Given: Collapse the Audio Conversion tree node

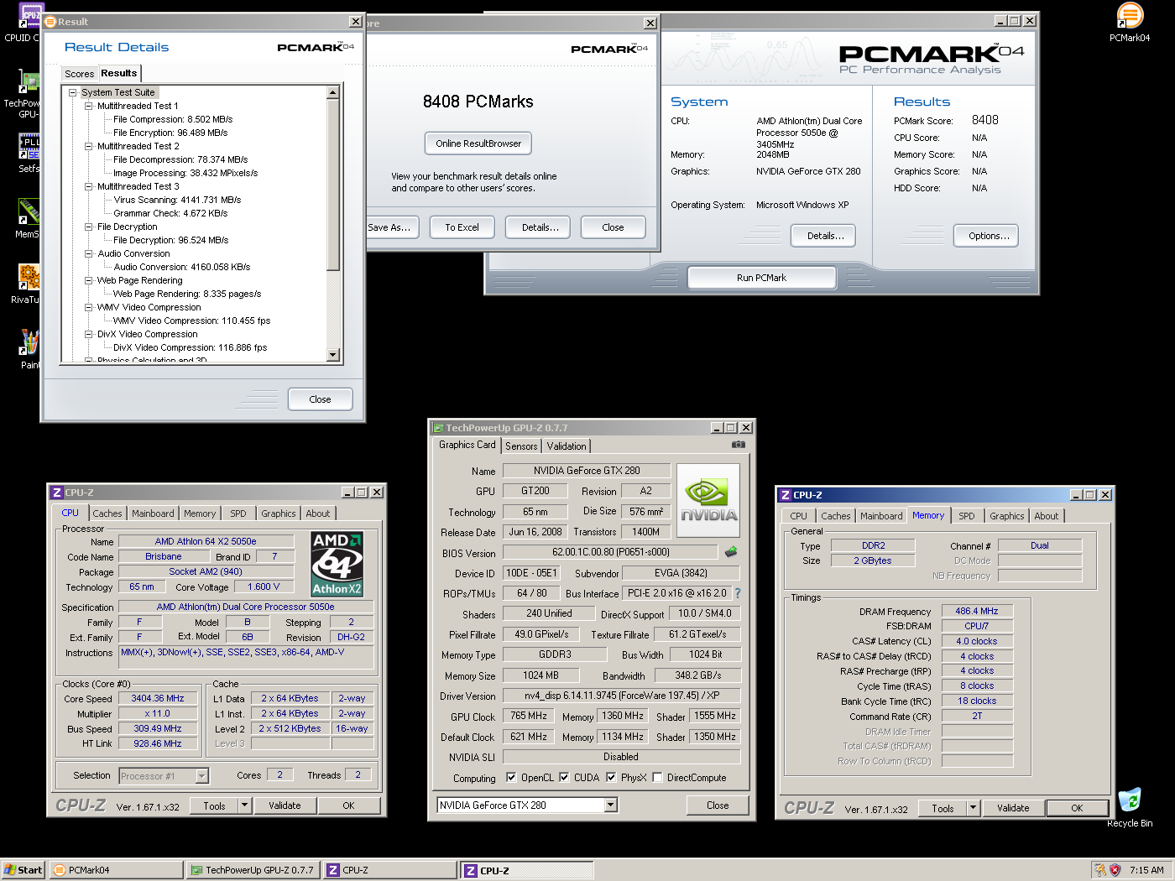Looking at the screenshot, I should click(89, 253).
